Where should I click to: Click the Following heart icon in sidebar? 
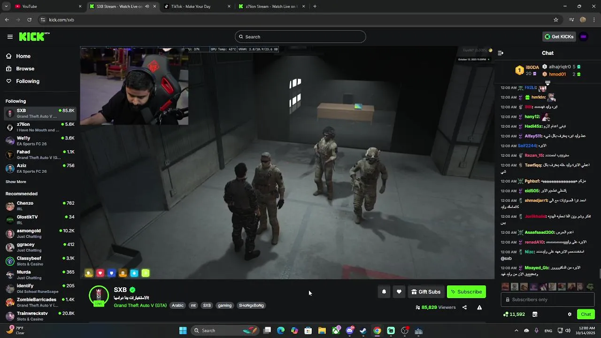click(9, 81)
